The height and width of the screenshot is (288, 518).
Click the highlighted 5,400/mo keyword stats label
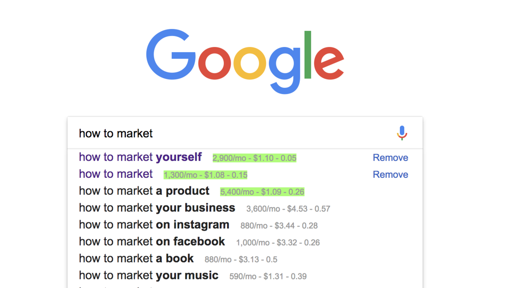(x=262, y=192)
